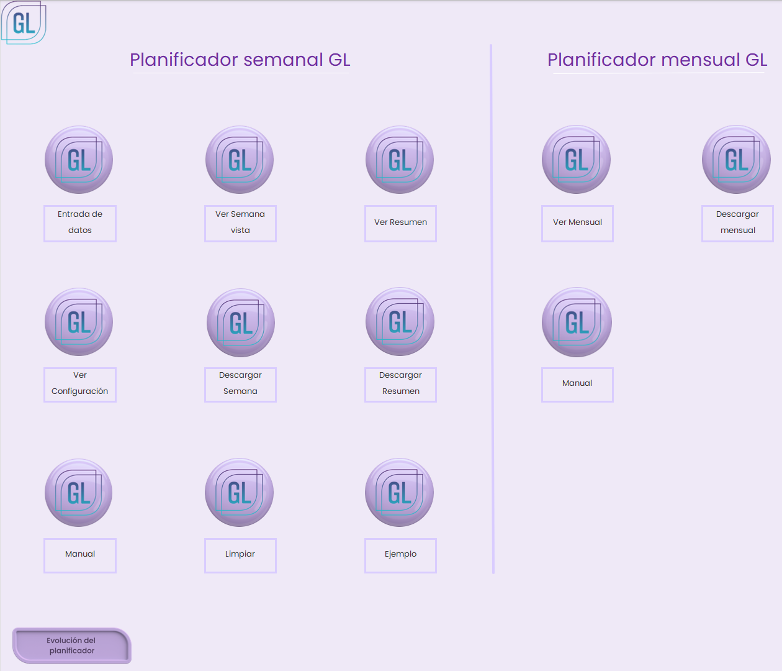Click the Ver Resumen label box
This screenshot has height=671, width=782.
coord(400,223)
